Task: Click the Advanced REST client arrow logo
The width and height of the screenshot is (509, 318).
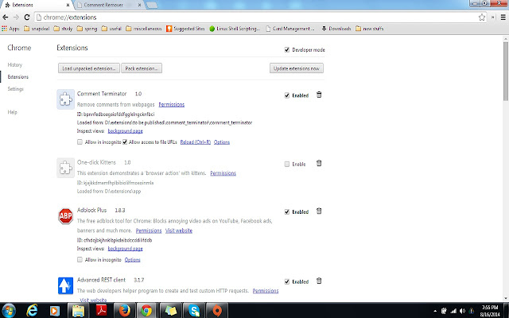Action: click(65, 285)
